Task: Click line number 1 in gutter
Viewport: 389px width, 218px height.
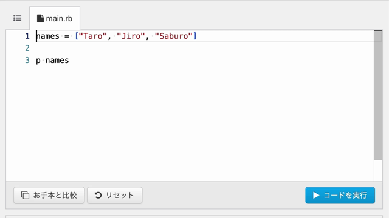Action: pyautogui.click(x=27, y=36)
